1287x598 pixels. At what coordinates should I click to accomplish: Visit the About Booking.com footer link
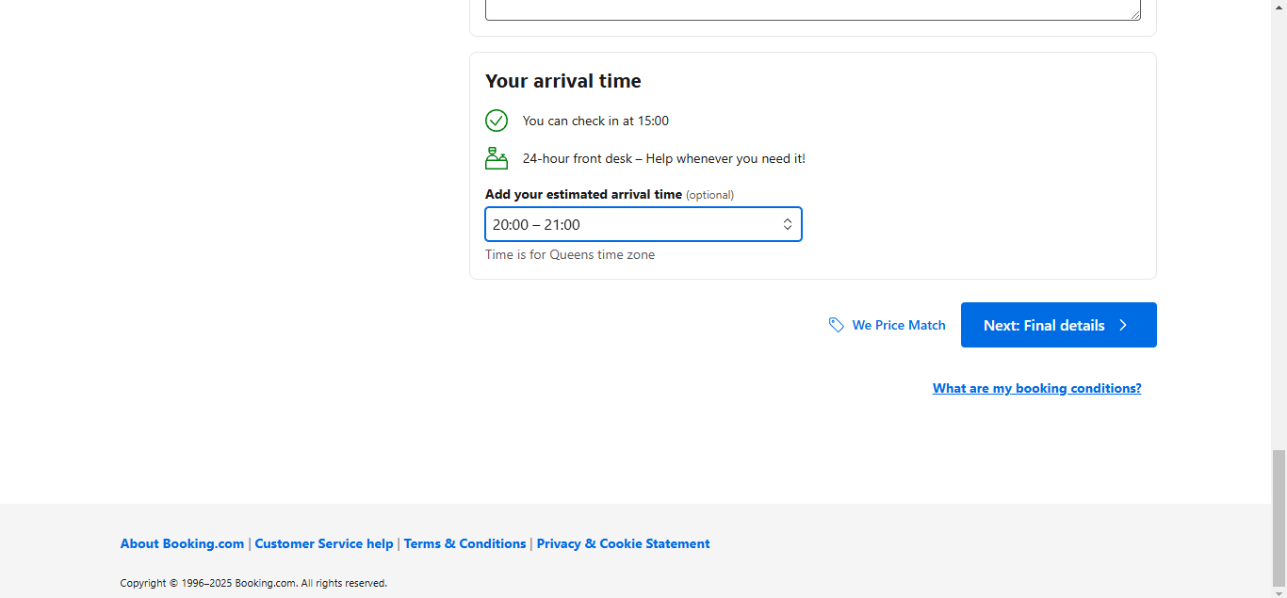(182, 543)
